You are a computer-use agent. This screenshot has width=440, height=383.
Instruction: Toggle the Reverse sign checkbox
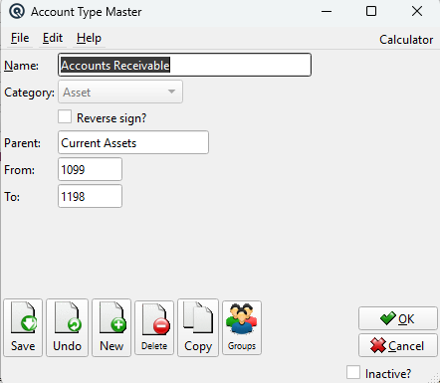click(x=65, y=117)
